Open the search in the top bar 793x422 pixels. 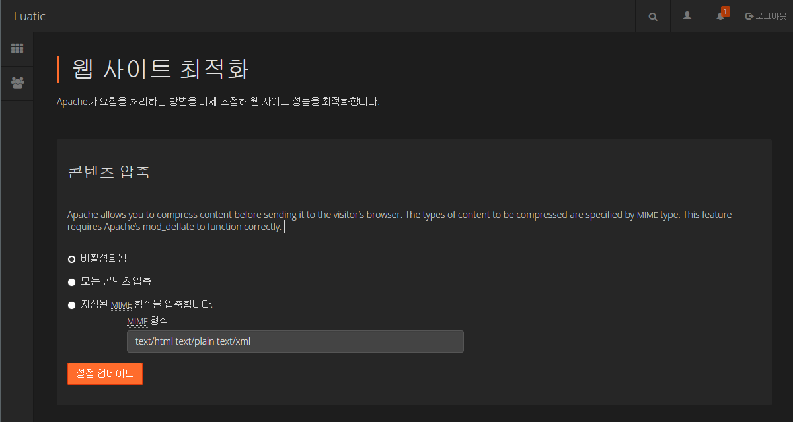[x=652, y=16]
